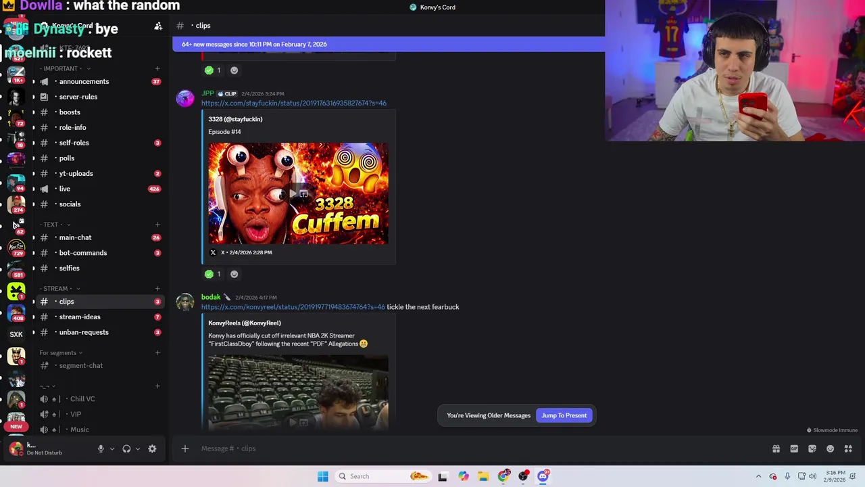
Task: Open the sticker picker
Action: (812, 448)
